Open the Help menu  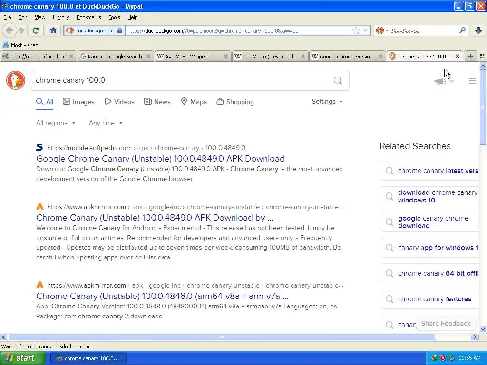tap(132, 17)
